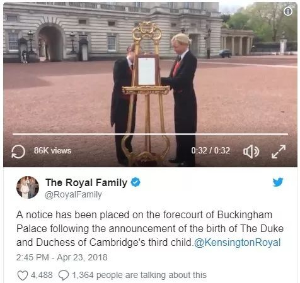
Task: Like the tweet with heart icon
Action: (23, 275)
